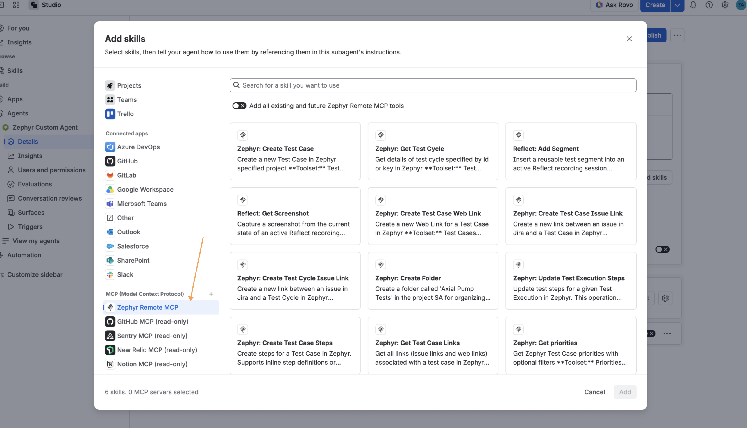Open the app switcher grid icon
This screenshot has width=747, height=428.
[16, 5]
